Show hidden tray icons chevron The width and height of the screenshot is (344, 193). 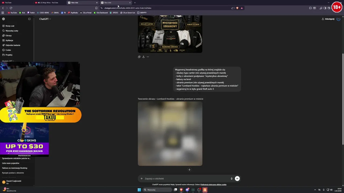tap(315, 190)
